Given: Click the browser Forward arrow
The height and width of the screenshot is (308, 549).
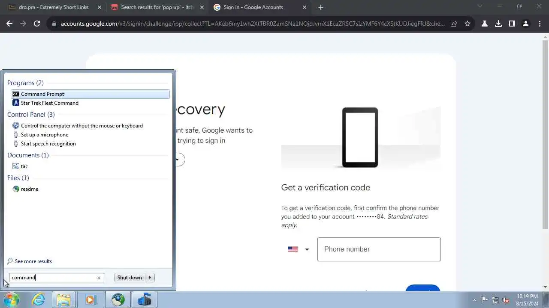Looking at the screenshot, I should pyautogui.click(x=23, y=24).
